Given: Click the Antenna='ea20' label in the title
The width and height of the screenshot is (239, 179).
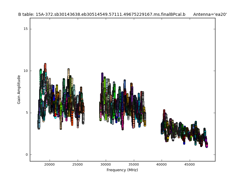Looking at the screenshot, I should 210,14.
